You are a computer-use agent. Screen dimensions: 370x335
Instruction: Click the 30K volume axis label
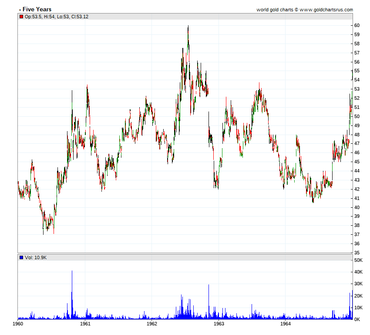click(x=358, y=284)
